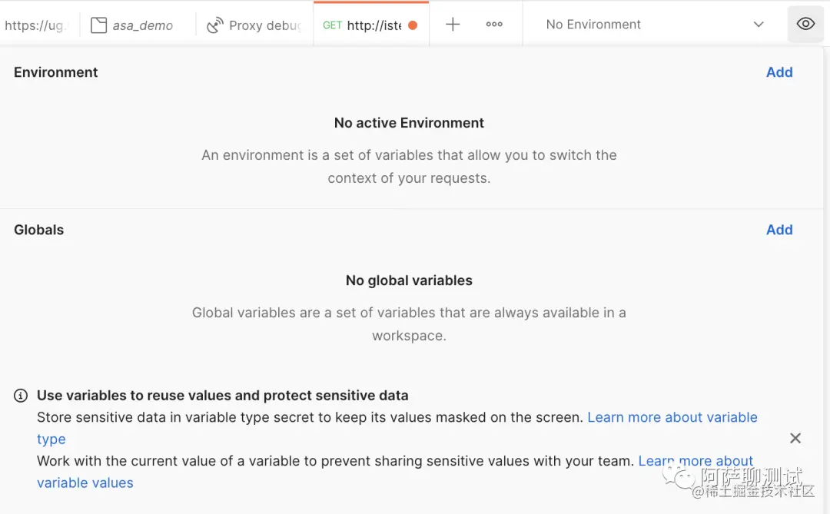Click the orange unsaved dot on GET tab
830x514 pixels.
coord(413,25)
